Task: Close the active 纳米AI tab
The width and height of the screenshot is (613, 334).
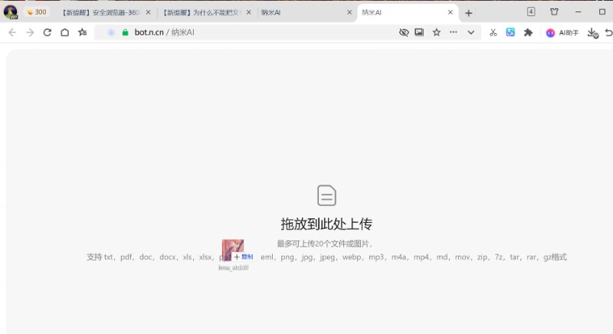Action: pos(451,12)
